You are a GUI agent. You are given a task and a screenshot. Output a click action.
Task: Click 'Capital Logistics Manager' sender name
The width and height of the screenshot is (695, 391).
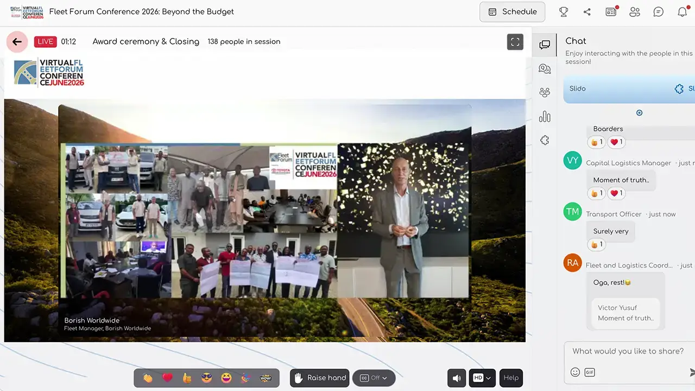[629, 163]
